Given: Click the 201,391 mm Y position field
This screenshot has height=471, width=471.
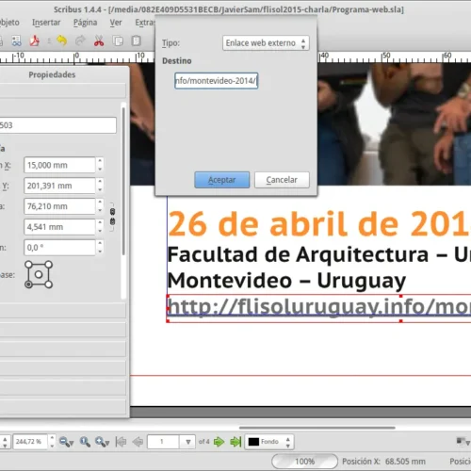Looking at the screenshot, I should pyautogui.click(x=59, y=186).
